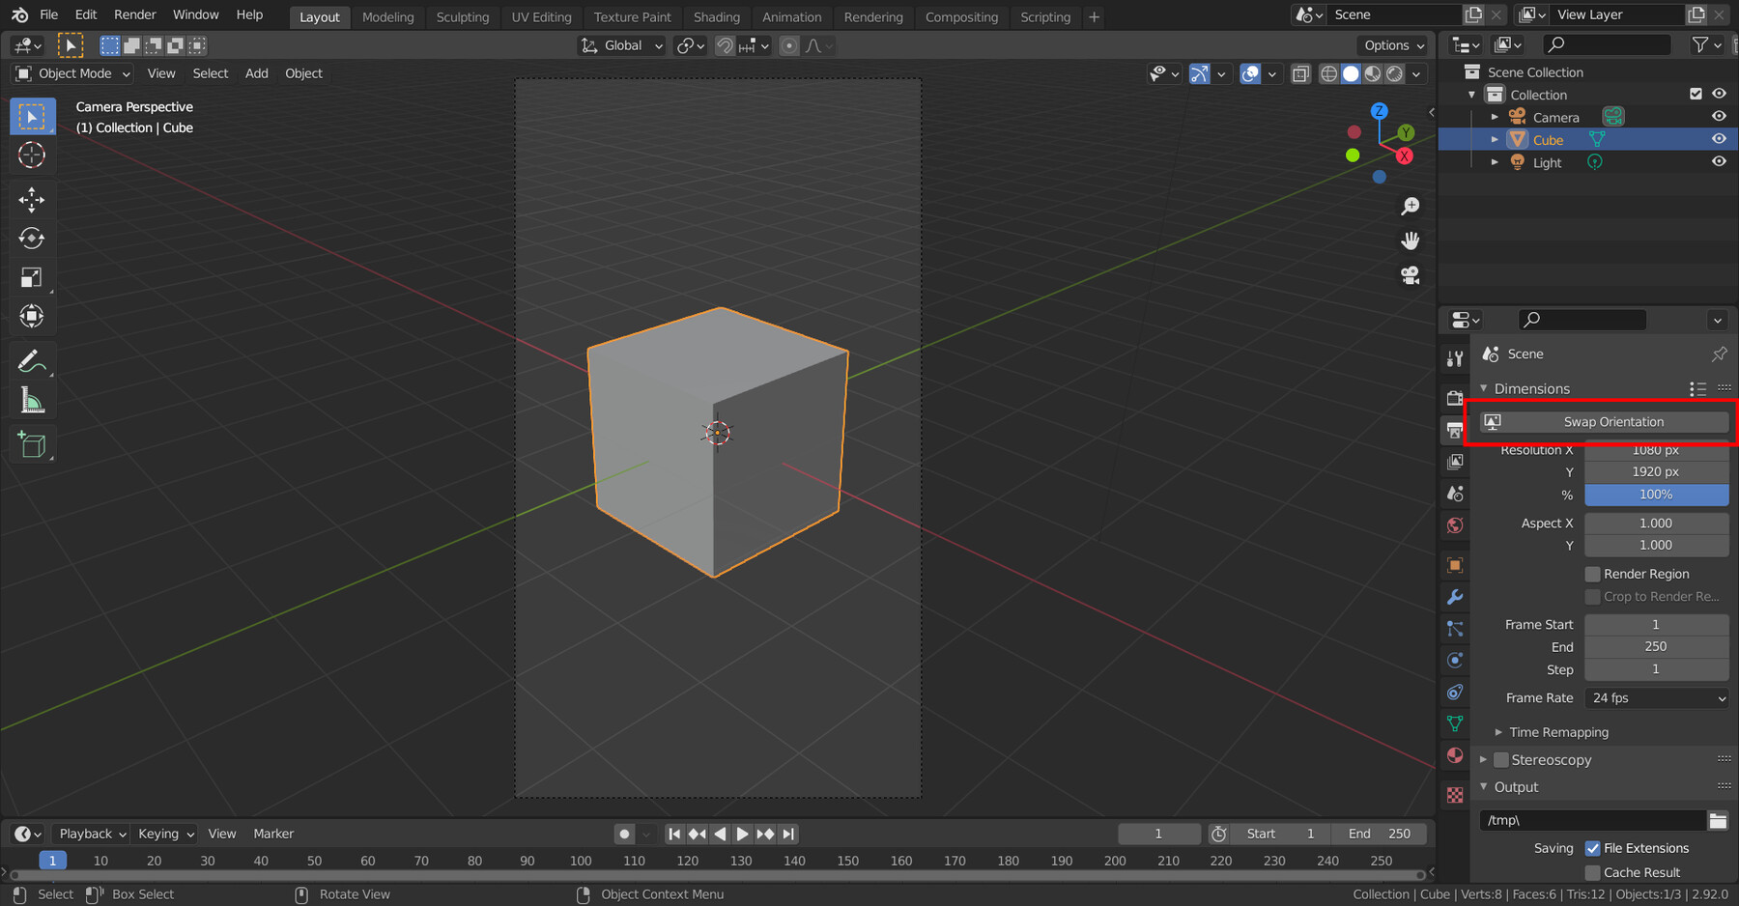Expand the Cube item in the outliner
The height and width of the screenshot is (906, 1739).
tap(1494, 139)
